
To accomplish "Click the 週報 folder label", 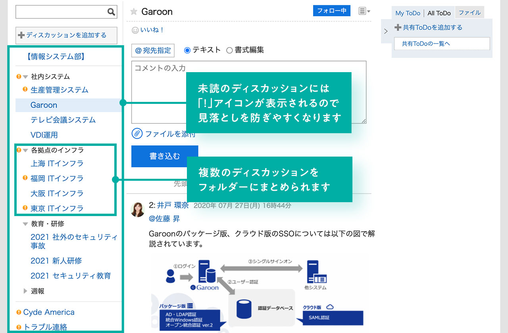I will 38,291.
